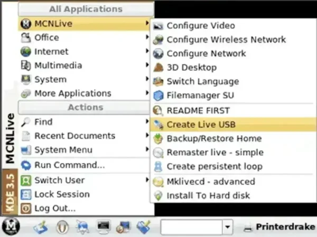
Task: Expand the Recent Documents submenu arrow
Action: pos(147,135)
